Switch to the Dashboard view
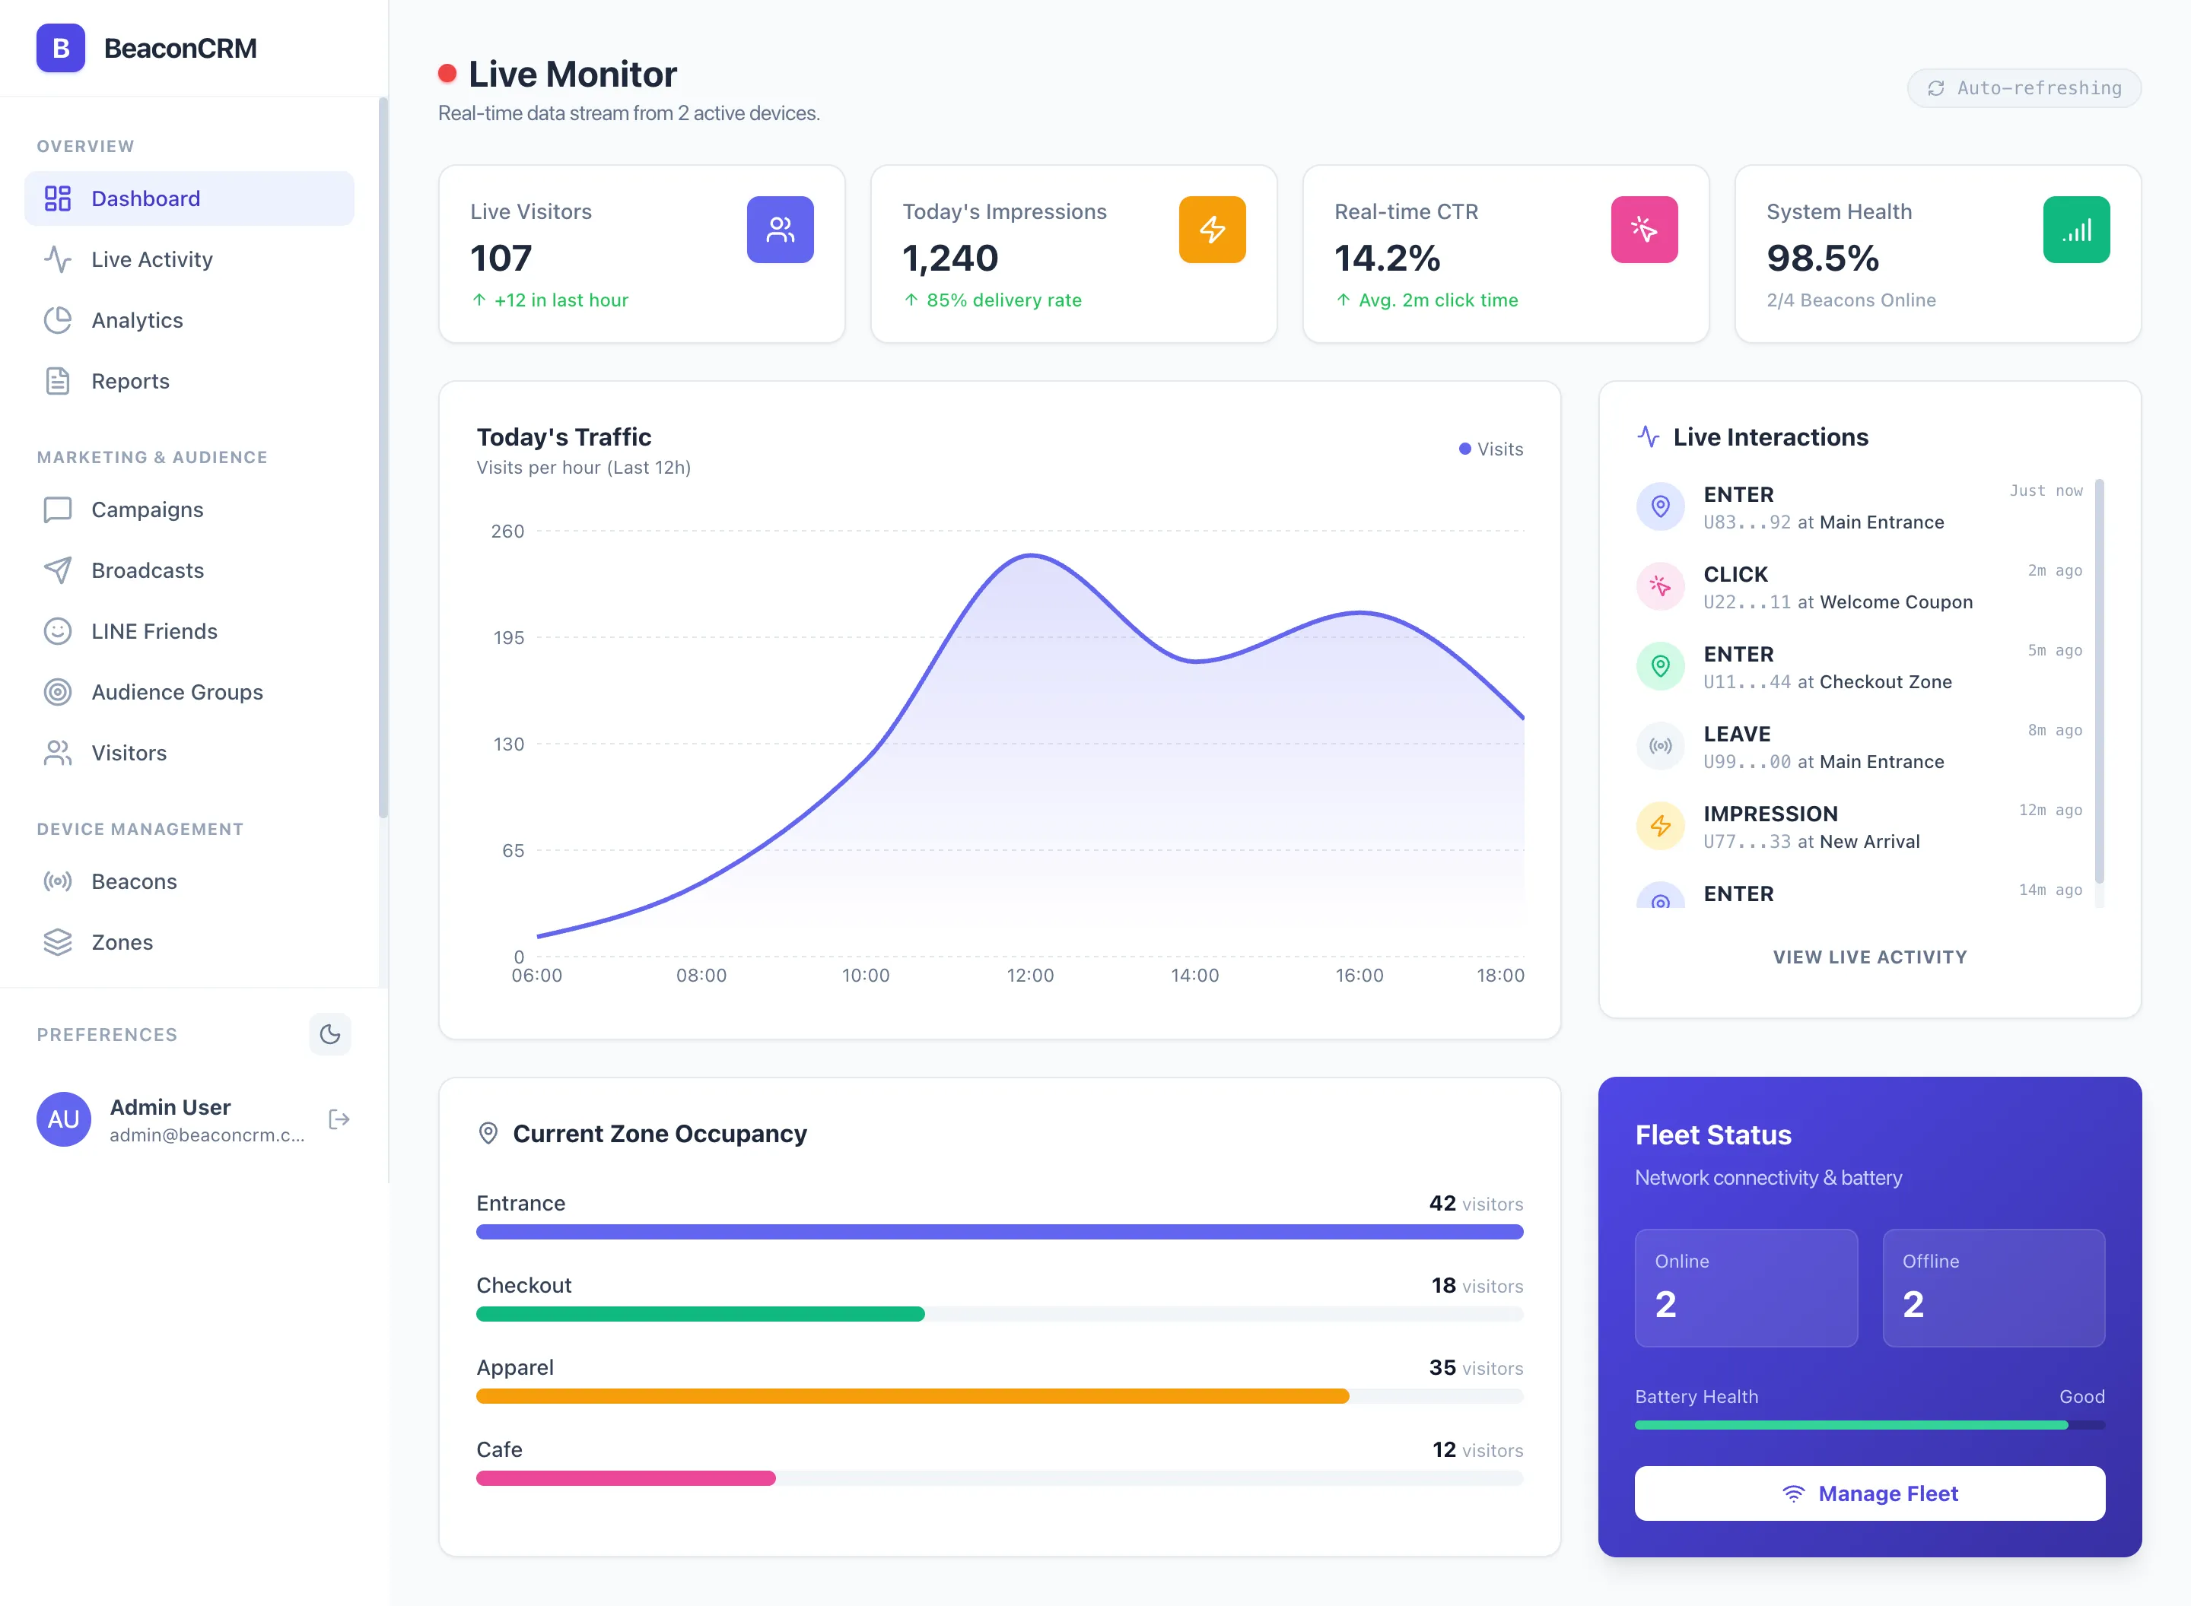This screenshot has height=1606, width=2191. click(x=146, y=198)
